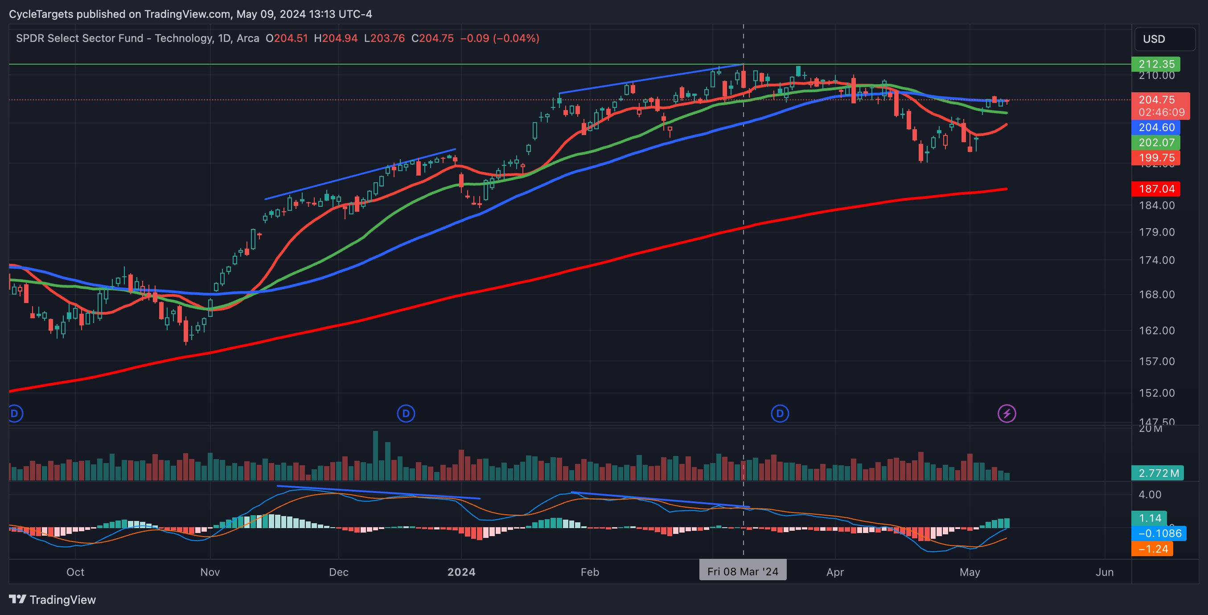Click the green 212.35 price label
Image resolution: width=1208 pixels, height=615 pixels.
[x=1156, y=64]
